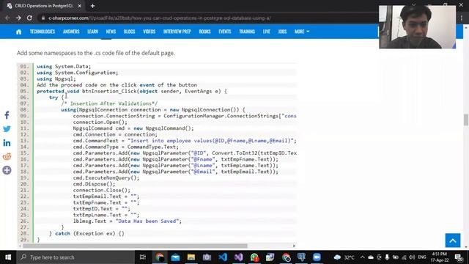Open Chrome from the taskbar
The height and width of the screenshot is (264, 469).
160,257
